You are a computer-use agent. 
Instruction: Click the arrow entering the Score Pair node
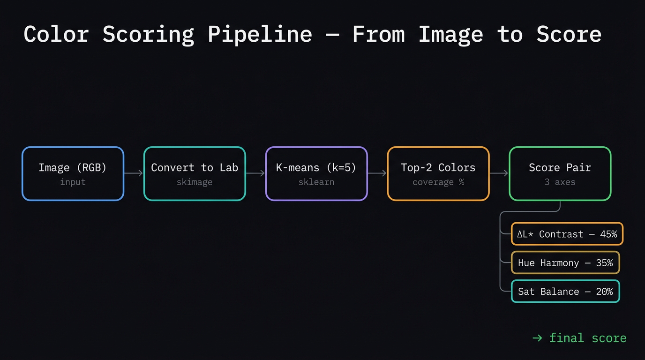click(x=499, y=173)
